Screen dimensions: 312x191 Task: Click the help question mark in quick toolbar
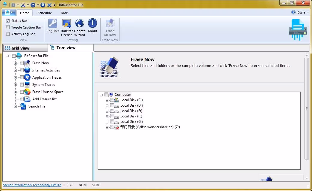[x=33, y=5]
